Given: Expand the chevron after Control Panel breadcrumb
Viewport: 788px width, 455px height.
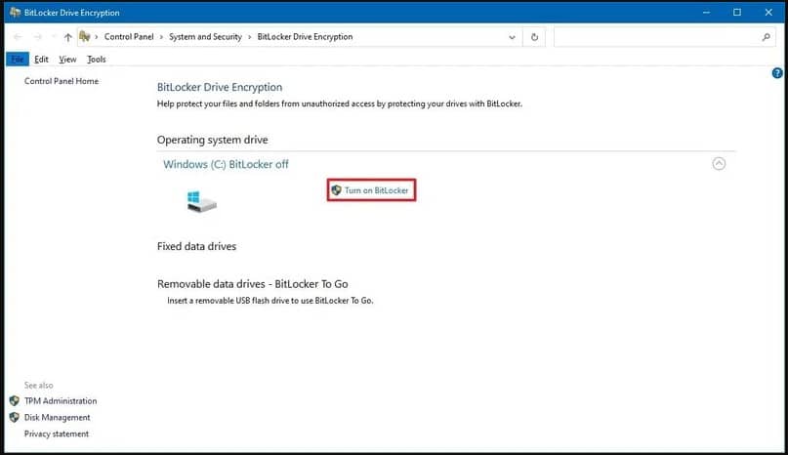Looking at the screenshot, I should point(161,37).
